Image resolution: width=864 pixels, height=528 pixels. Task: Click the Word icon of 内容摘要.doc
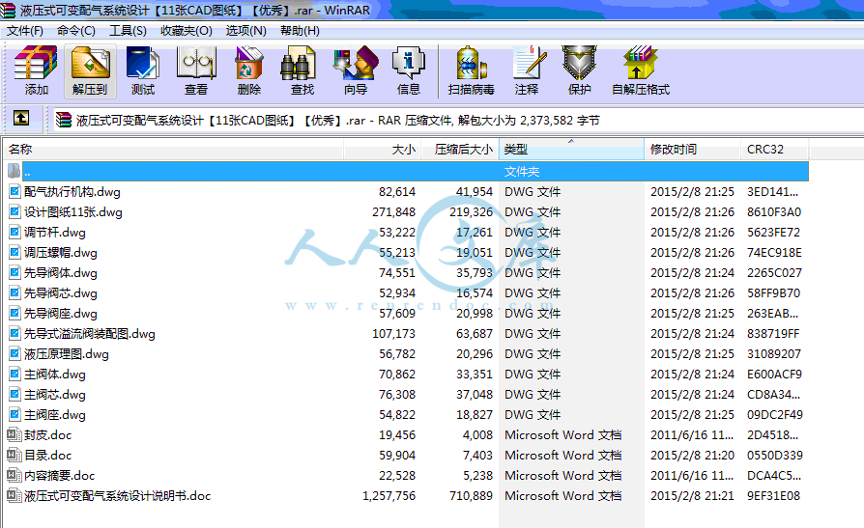click(14, 475)
